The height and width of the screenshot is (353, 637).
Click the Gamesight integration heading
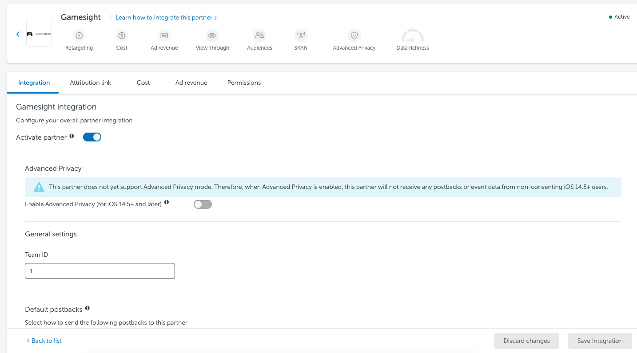[x=56, y=107]
